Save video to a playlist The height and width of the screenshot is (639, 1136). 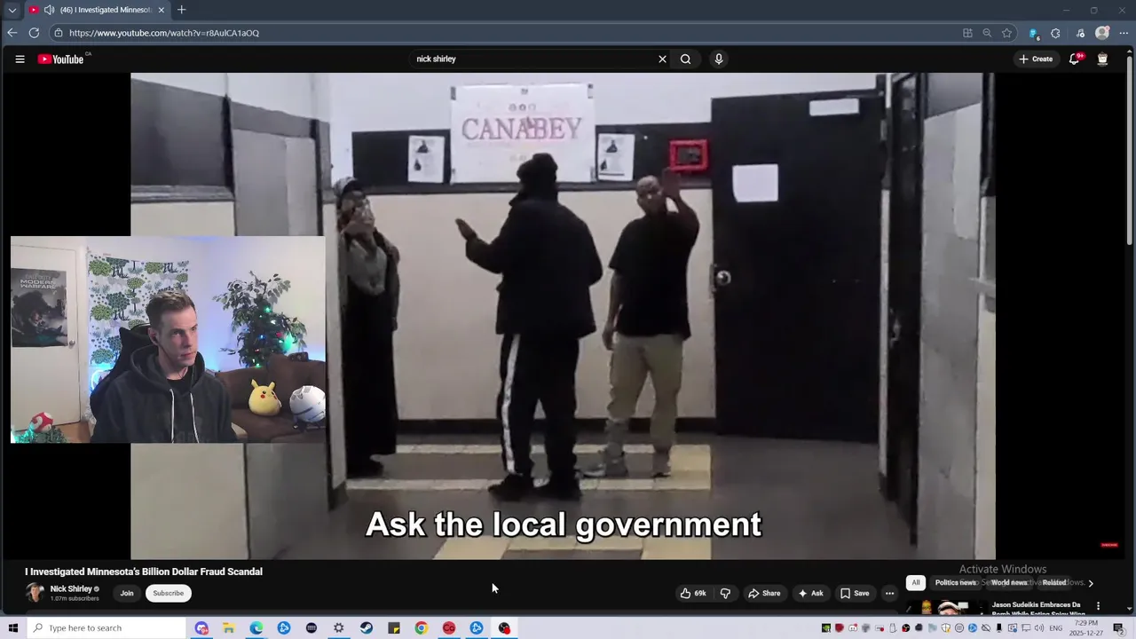(855, 594)
